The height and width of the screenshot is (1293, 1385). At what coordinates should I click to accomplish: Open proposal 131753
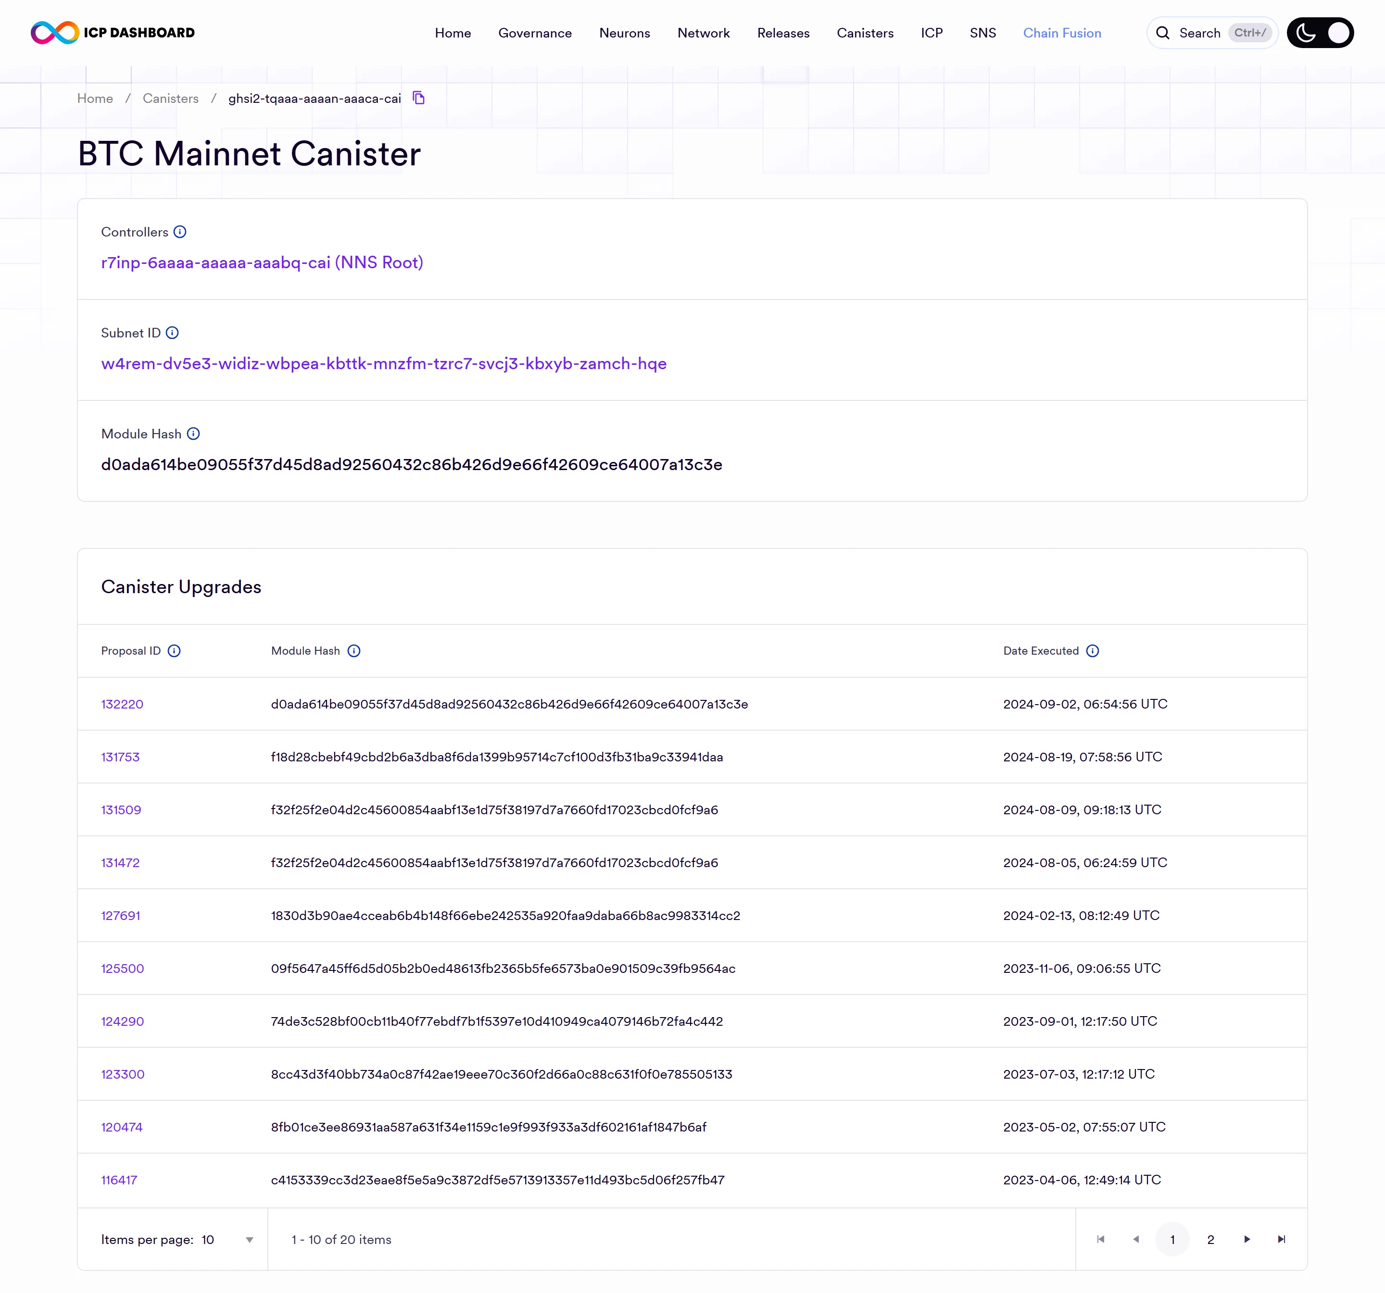pos(120,757)
